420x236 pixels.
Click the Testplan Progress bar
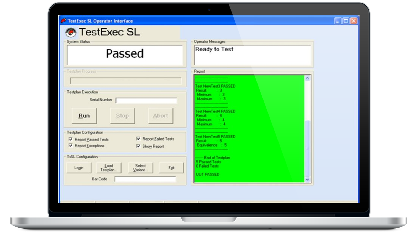tap(125, 81)
